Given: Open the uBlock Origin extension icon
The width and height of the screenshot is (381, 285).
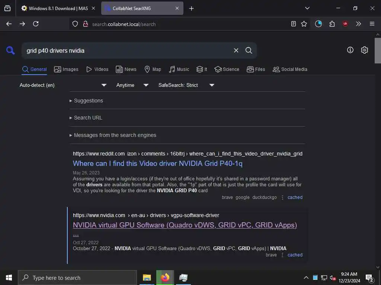Looking at the screenshot, I should point(345,24).
